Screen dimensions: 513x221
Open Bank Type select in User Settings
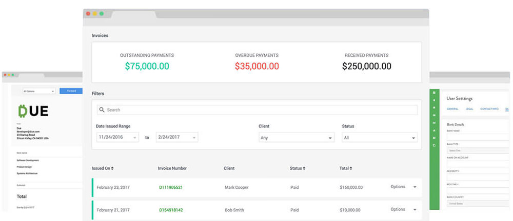point(478,150)
